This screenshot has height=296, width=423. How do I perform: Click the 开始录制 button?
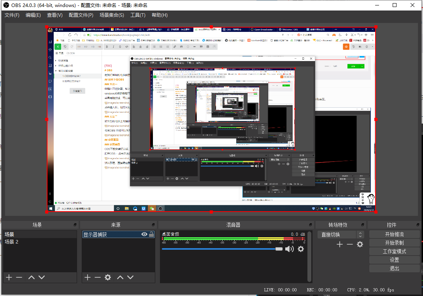click(x=395, y=243)
